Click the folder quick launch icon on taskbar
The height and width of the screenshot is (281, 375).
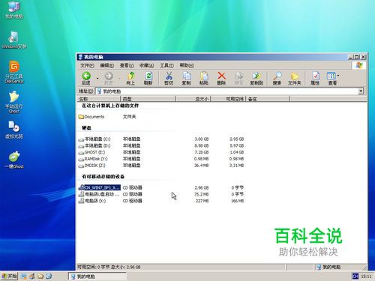point(40,277)
